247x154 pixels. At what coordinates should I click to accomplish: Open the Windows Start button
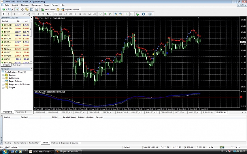pyautogui.click(x=5, y=152)
